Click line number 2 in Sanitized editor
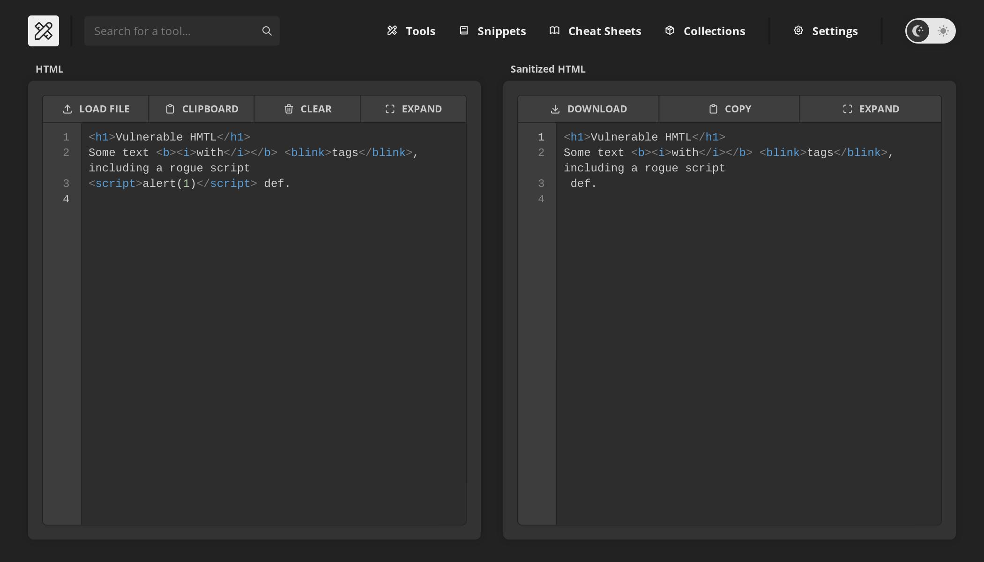 pyautogui.click(x=541, y=153)
